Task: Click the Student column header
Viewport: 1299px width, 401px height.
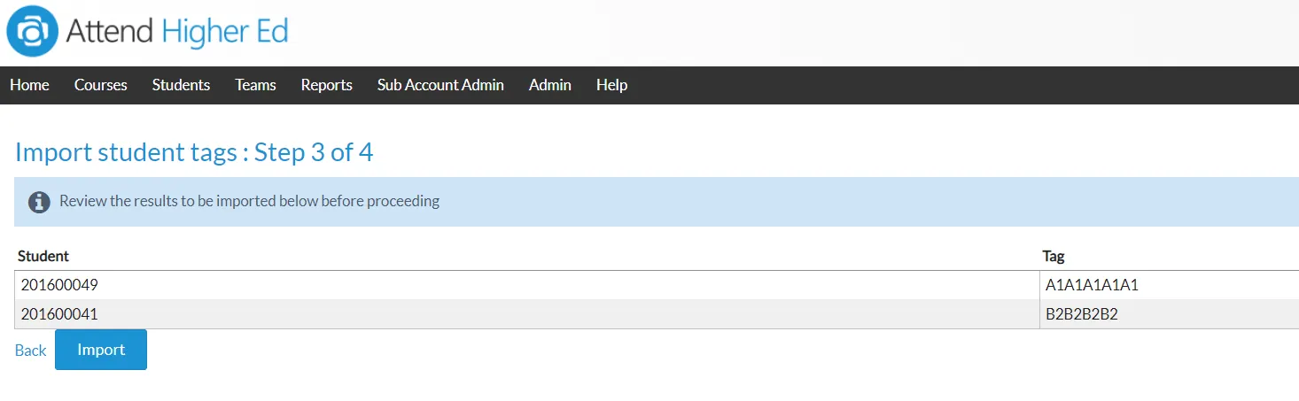Action: point(43,256)
